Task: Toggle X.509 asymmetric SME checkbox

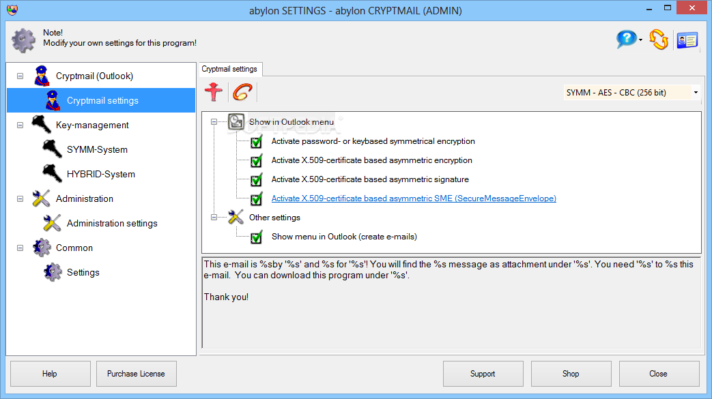Action: (x=256, y=199)
